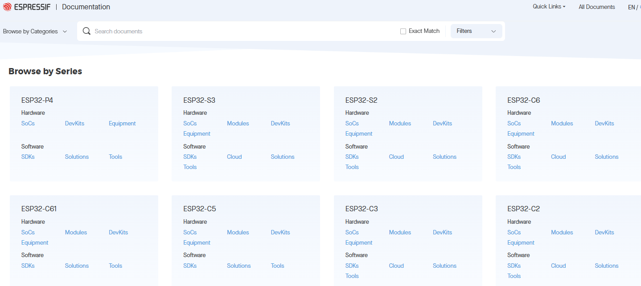The height and width of the screenshot is (286, 641).
Task: Click the Browse by Series heading
Action: 45,71
